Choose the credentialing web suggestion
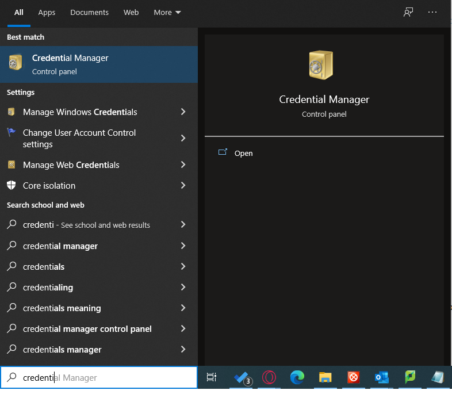The image size is (452, 394). click(99, 288)
